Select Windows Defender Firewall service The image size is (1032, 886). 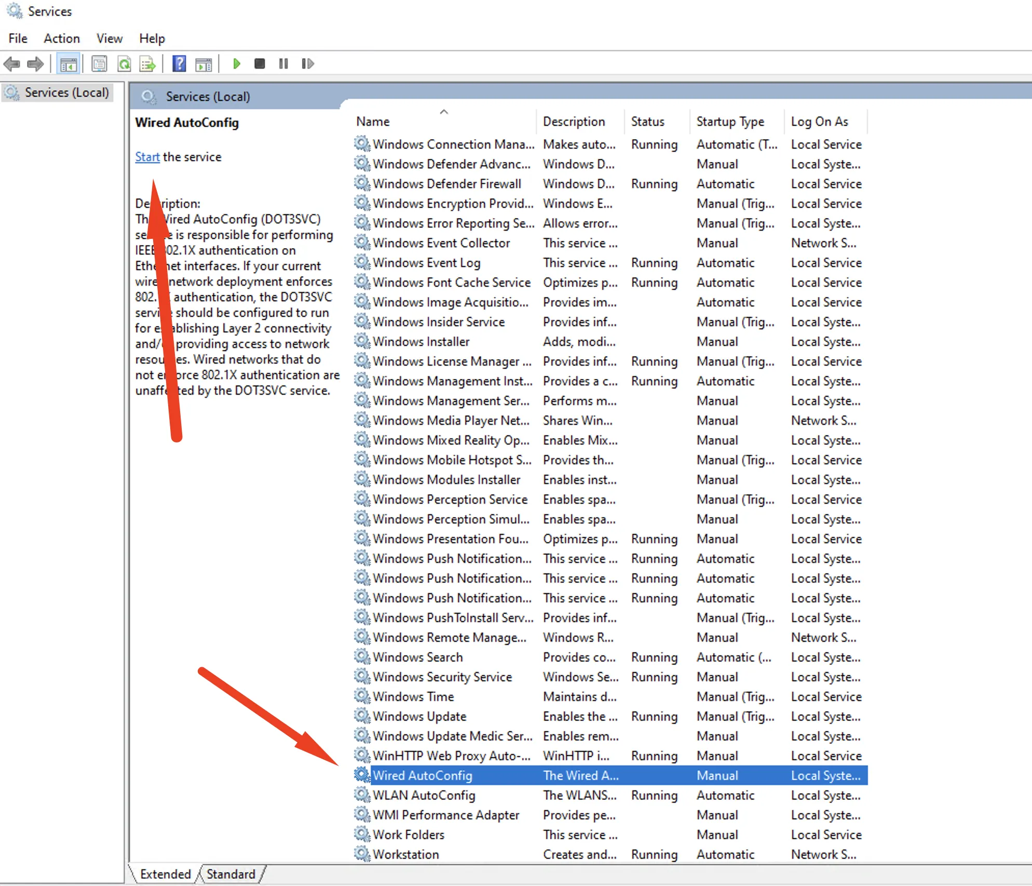610,184
